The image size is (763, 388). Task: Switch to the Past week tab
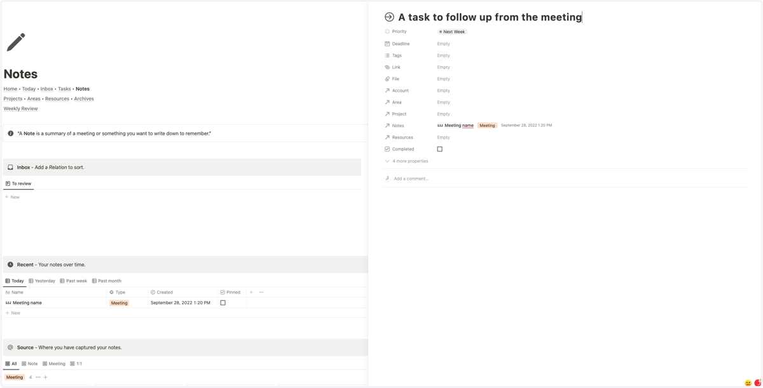74,281
